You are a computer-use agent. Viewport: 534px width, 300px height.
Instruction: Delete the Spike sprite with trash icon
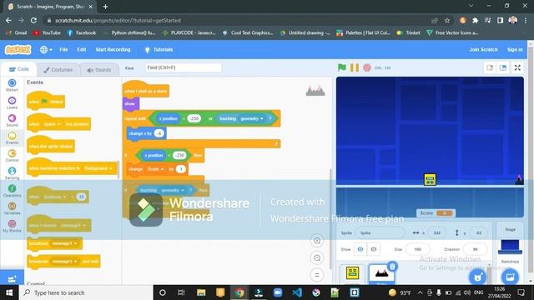pyautogui.click(x=392, y=267)
